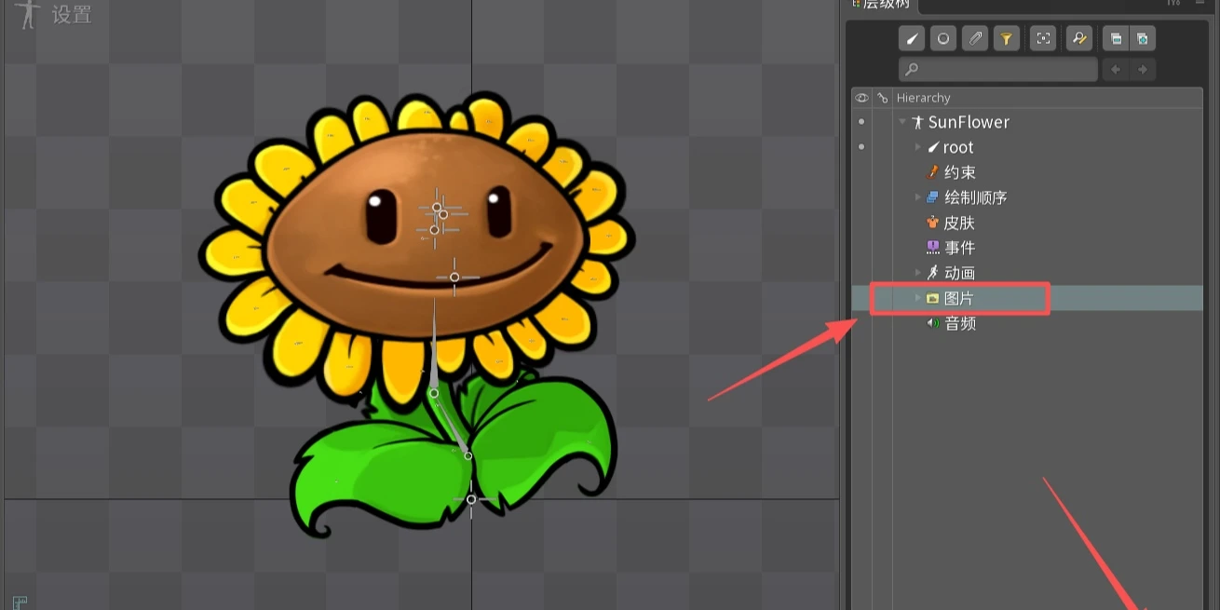Click the eye column header icon
The width and height of the screenshot is (1220, 610).
861,98
